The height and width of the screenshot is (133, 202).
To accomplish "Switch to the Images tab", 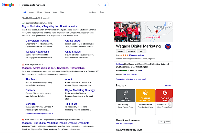I will [31, 12].
